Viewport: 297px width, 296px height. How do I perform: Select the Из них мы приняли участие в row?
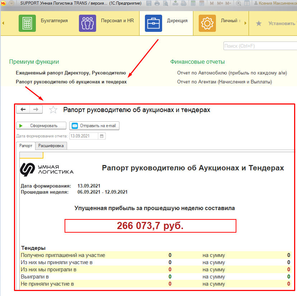tap(155, 262)
